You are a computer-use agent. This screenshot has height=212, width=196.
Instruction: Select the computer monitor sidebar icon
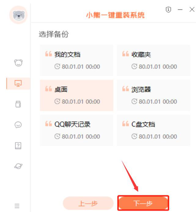pos(18,83)
